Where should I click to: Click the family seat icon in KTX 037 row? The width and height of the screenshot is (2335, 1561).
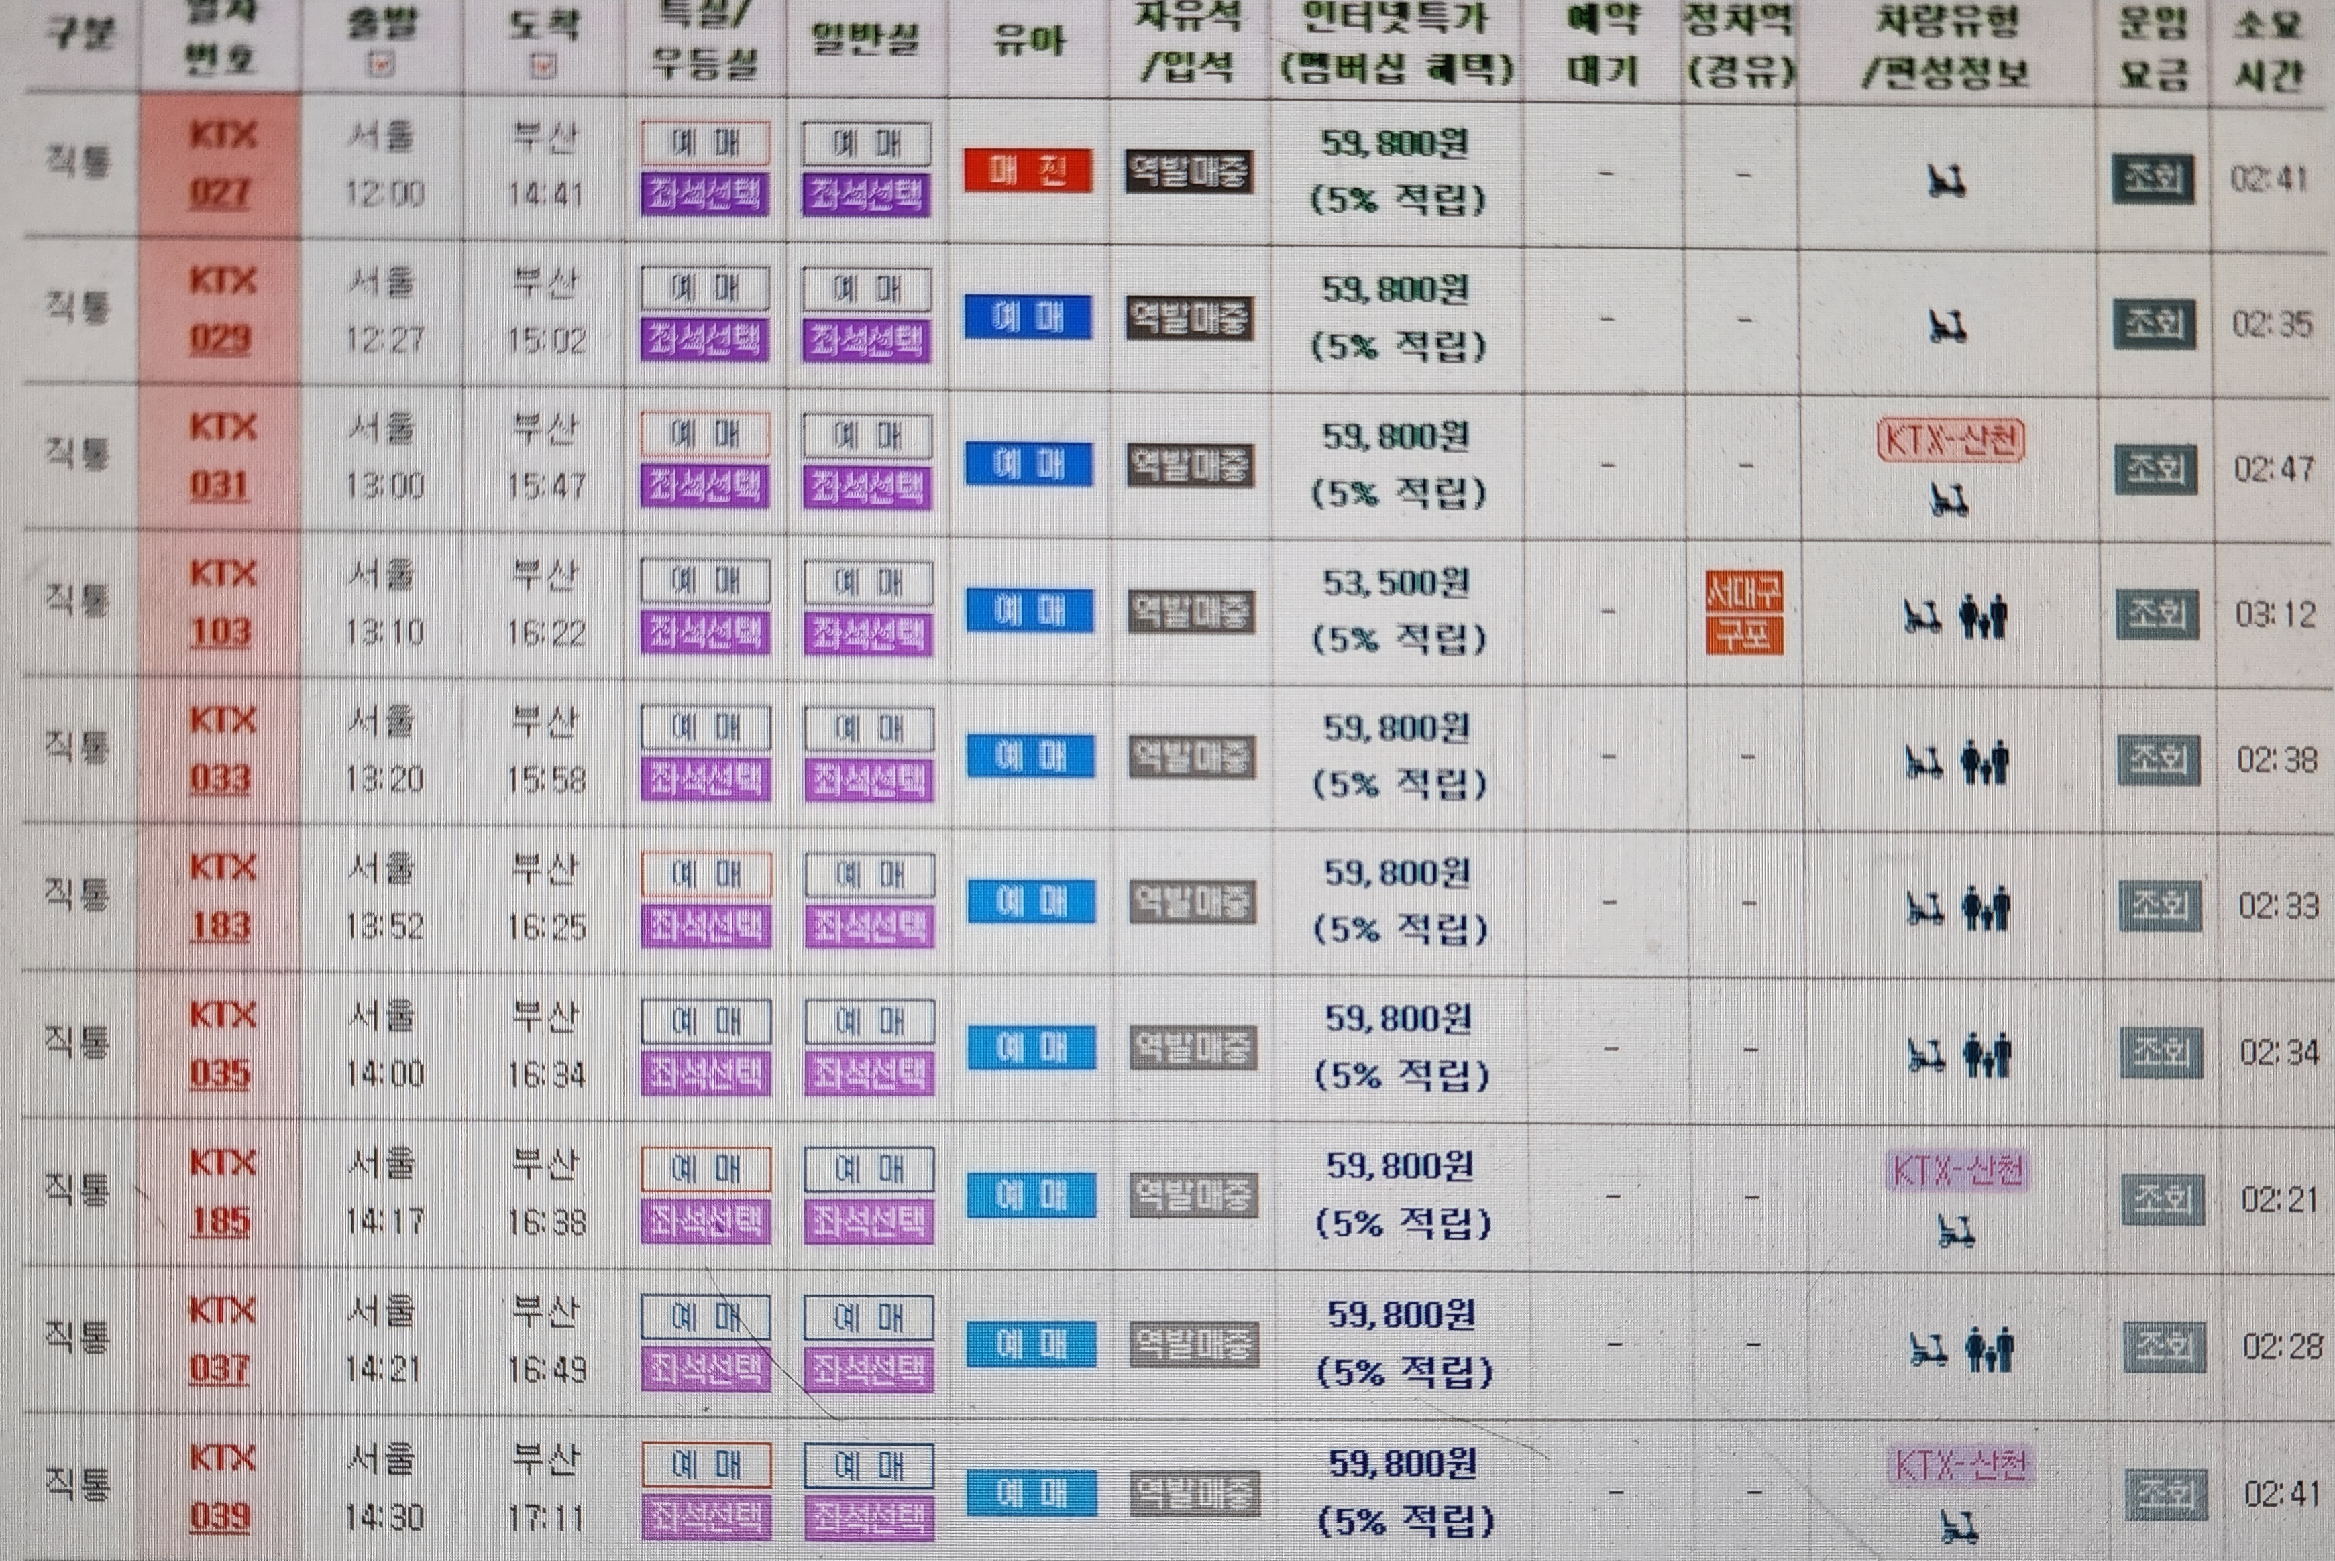pyautogui.click(x=1990, y=1349)
